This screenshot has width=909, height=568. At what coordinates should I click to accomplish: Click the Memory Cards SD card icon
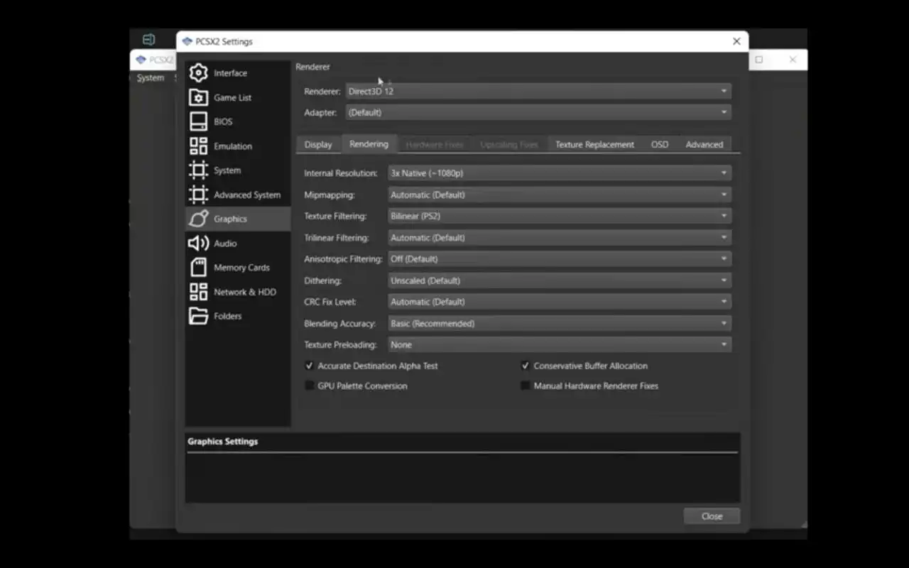[198, 267]
